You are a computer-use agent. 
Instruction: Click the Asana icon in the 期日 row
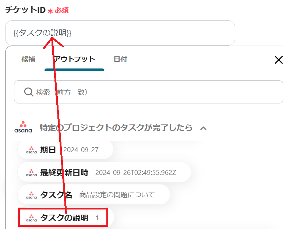point(31,150)
